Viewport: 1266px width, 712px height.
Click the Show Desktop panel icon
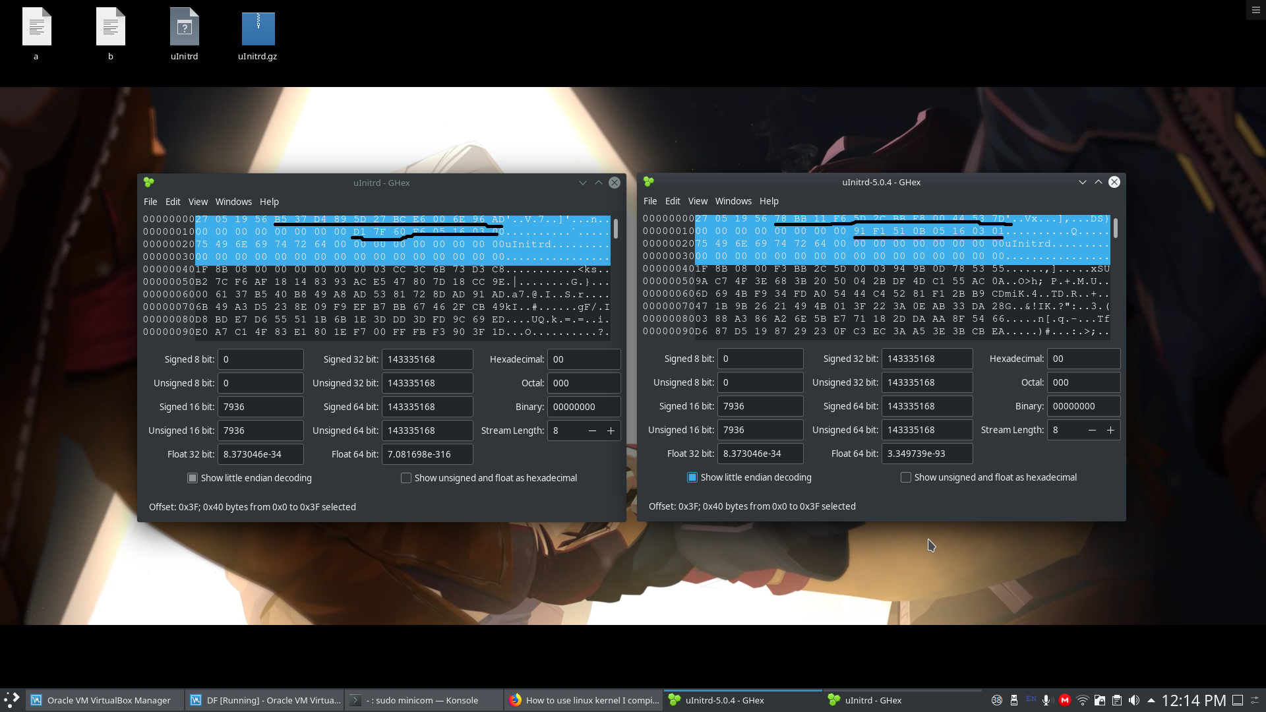point(1238,700)
